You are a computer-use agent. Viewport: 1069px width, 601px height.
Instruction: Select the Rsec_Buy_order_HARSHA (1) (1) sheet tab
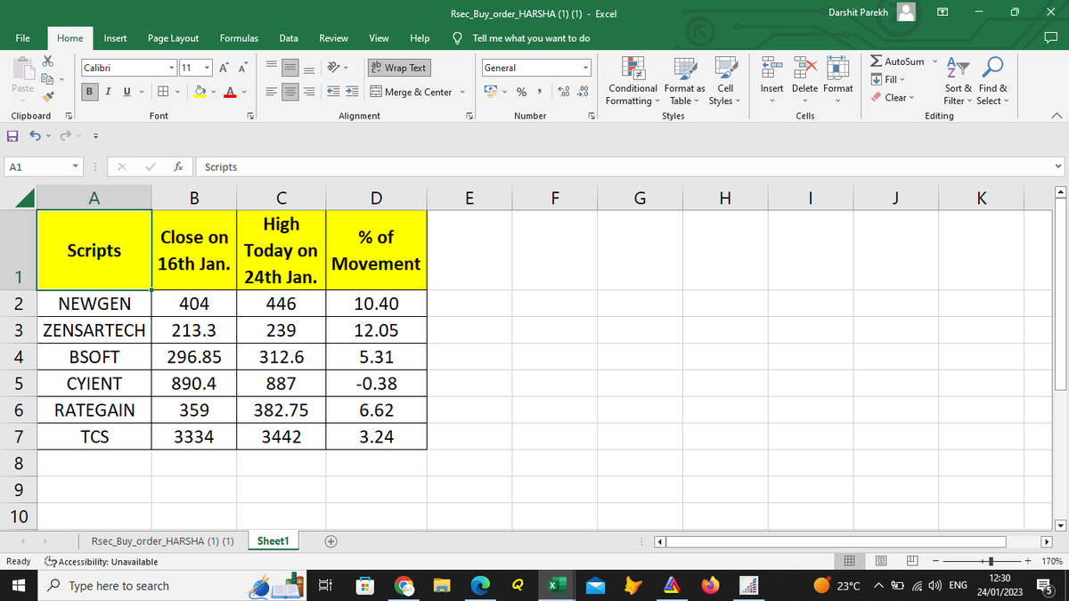pos(163,540)
